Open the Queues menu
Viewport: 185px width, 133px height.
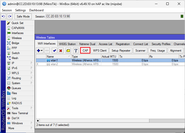tap(20, 88)
